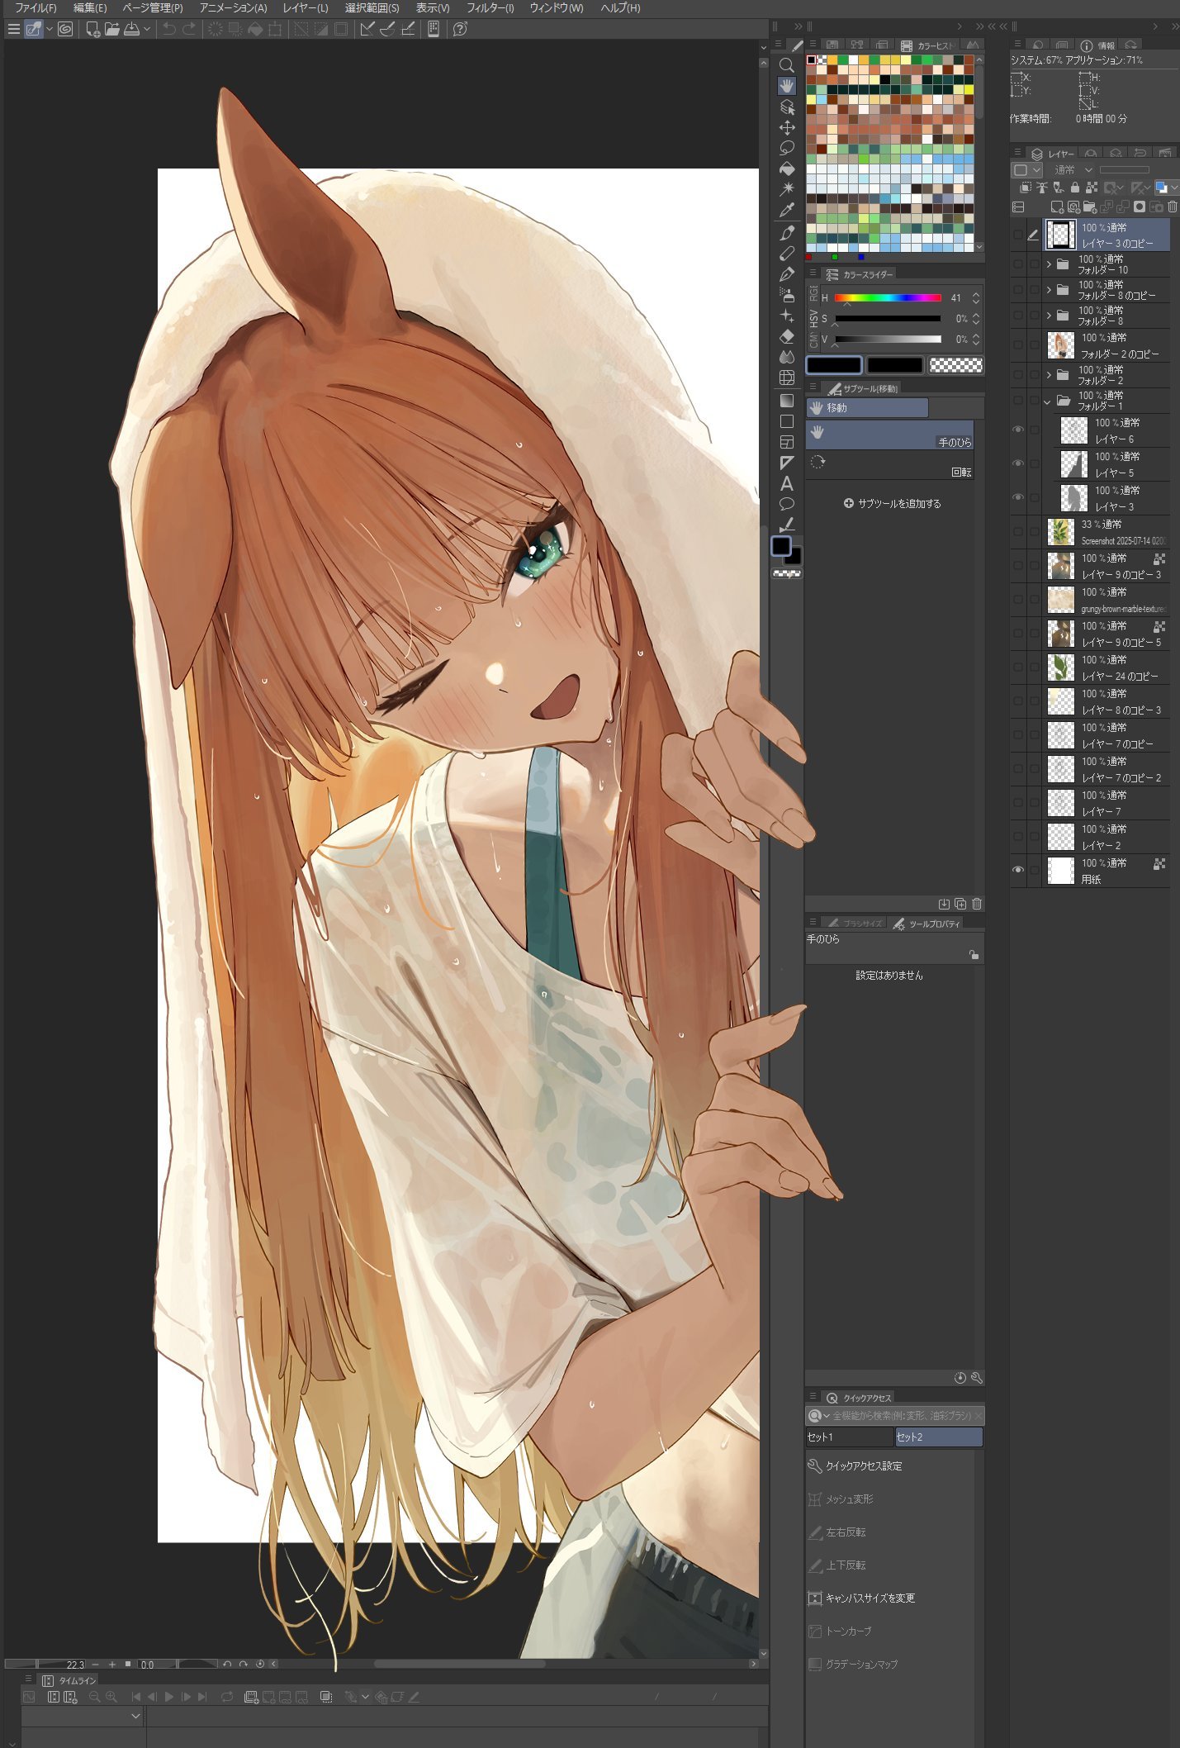Show the フォルダー 10 layer folder
Viewport: 1180px width, 1748px height.
(1017, 264)
